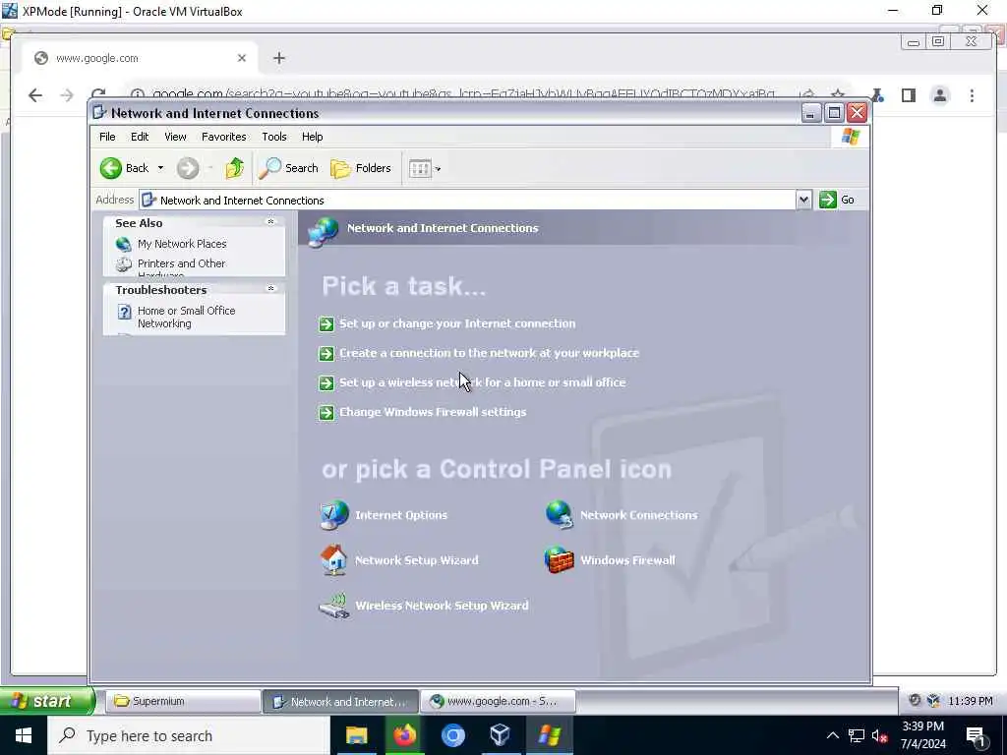
Task: Open the Internet Options icon
Action: (334, 515)
